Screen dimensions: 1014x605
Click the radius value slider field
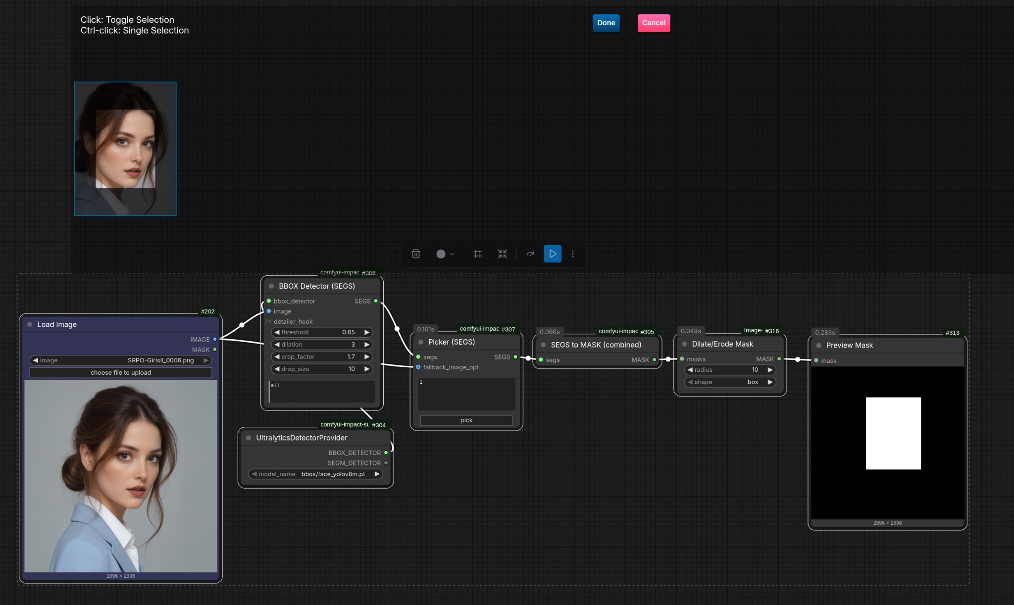coord(730,370)
